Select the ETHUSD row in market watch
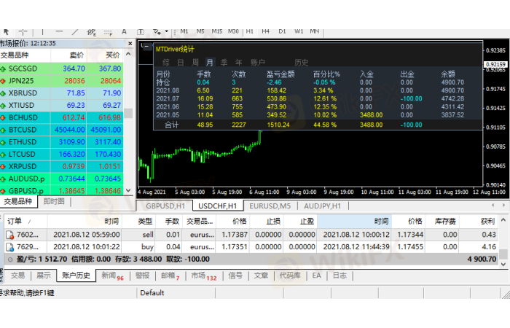510x328 pixels. 61,142
